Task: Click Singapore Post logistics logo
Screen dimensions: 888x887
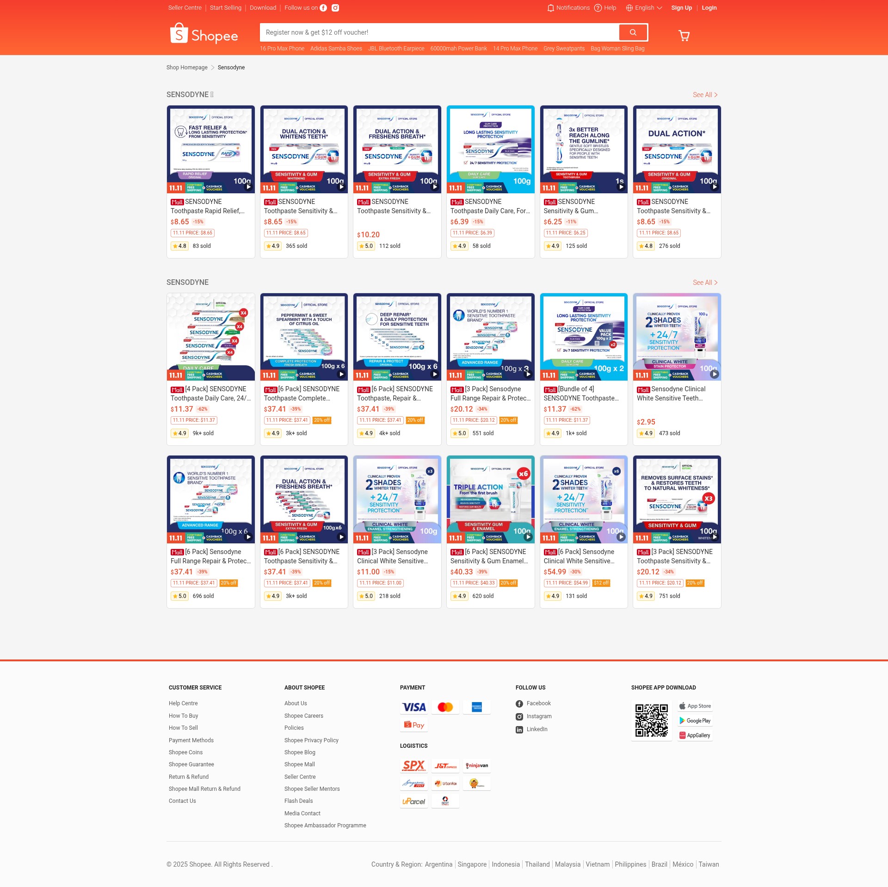Action: click(x=414, y=783)
